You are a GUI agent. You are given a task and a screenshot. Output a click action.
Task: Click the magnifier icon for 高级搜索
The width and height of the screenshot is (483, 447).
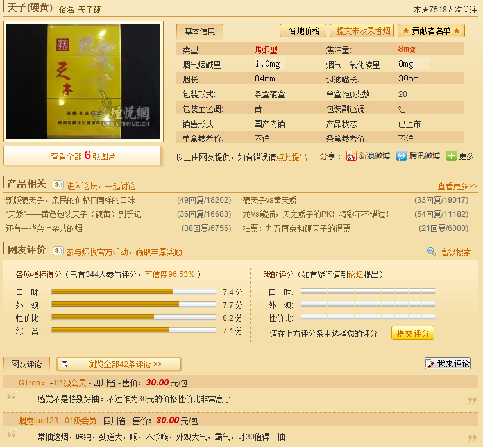tap(432, 252)
